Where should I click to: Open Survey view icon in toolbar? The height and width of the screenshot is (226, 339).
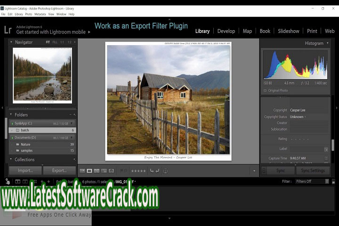104,171
